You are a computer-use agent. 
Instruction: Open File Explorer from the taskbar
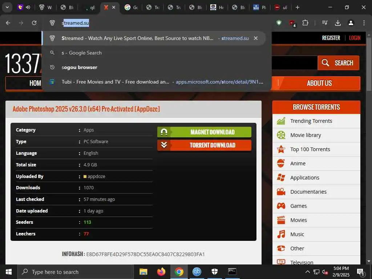143,272
